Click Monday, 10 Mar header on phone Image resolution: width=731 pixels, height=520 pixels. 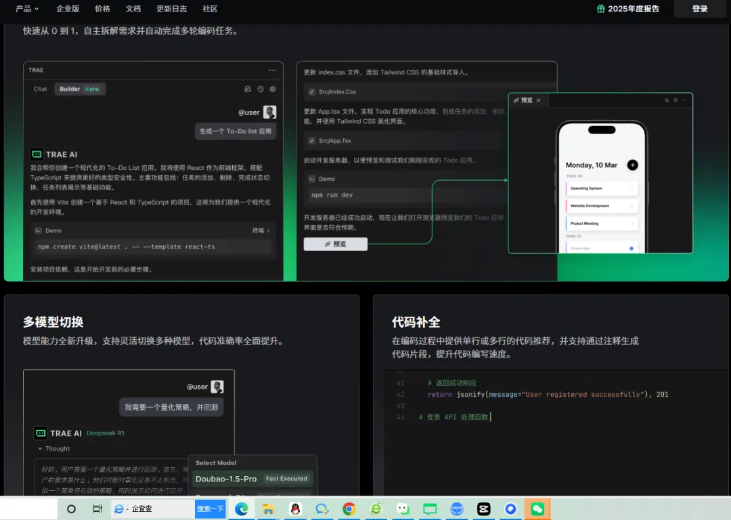pyautogui.click(x=591, y=165)
